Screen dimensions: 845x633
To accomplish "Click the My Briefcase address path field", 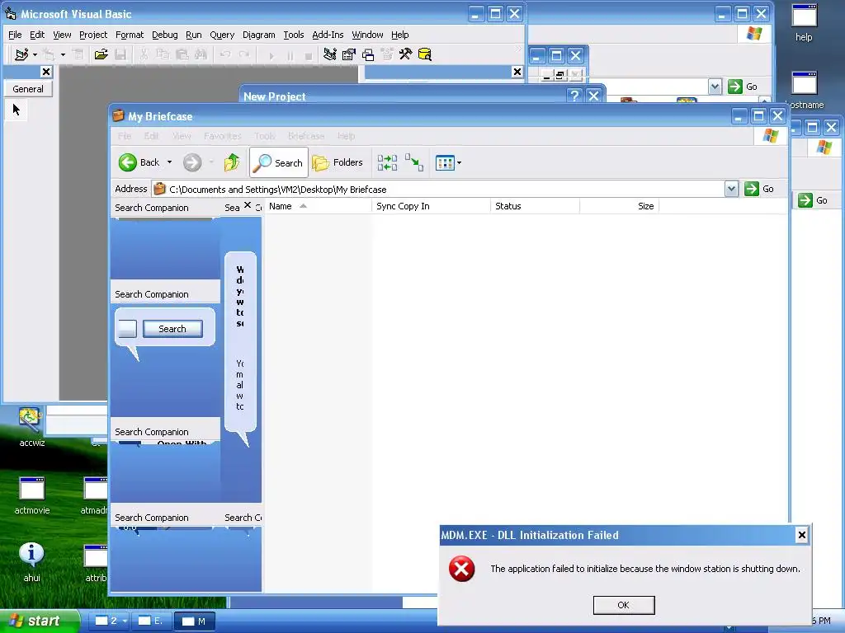I will click(x=439, y=189).
